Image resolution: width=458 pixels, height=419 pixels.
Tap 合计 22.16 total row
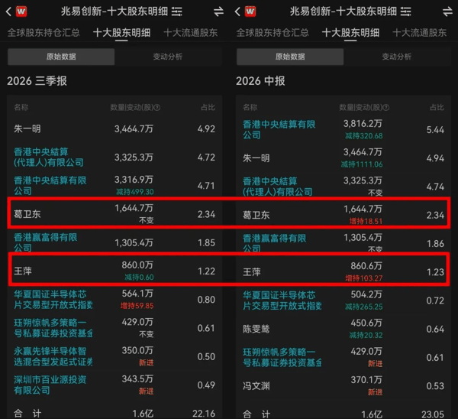pyautogui.click(x=114, y=413)
